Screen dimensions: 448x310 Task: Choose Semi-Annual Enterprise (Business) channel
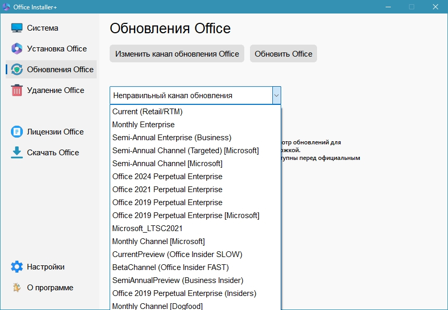pyautogui.click(x=172, y=138)
